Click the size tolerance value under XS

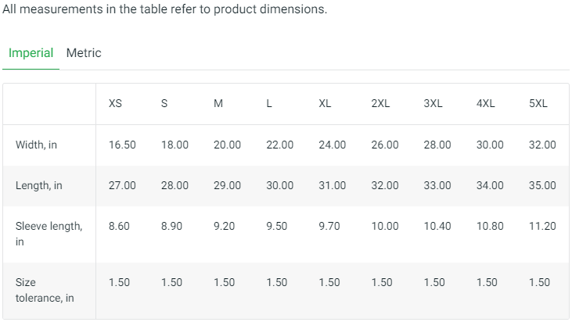(x=119, y=282)
